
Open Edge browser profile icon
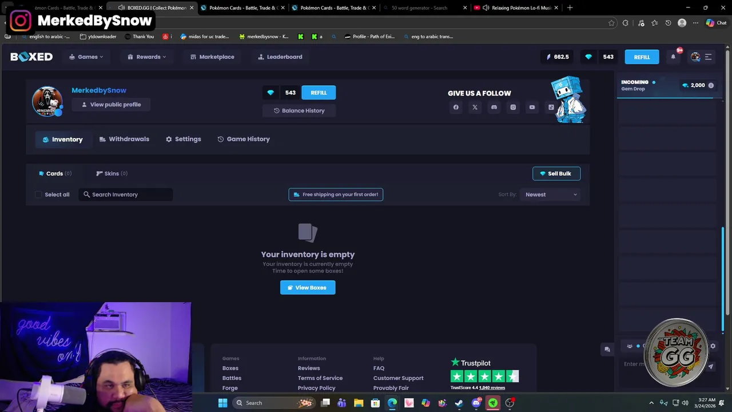point(682,23)
